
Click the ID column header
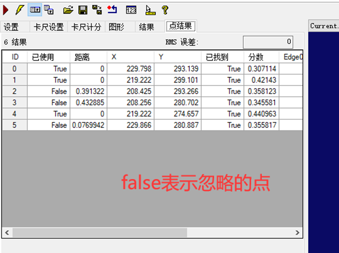pos(15,57)
